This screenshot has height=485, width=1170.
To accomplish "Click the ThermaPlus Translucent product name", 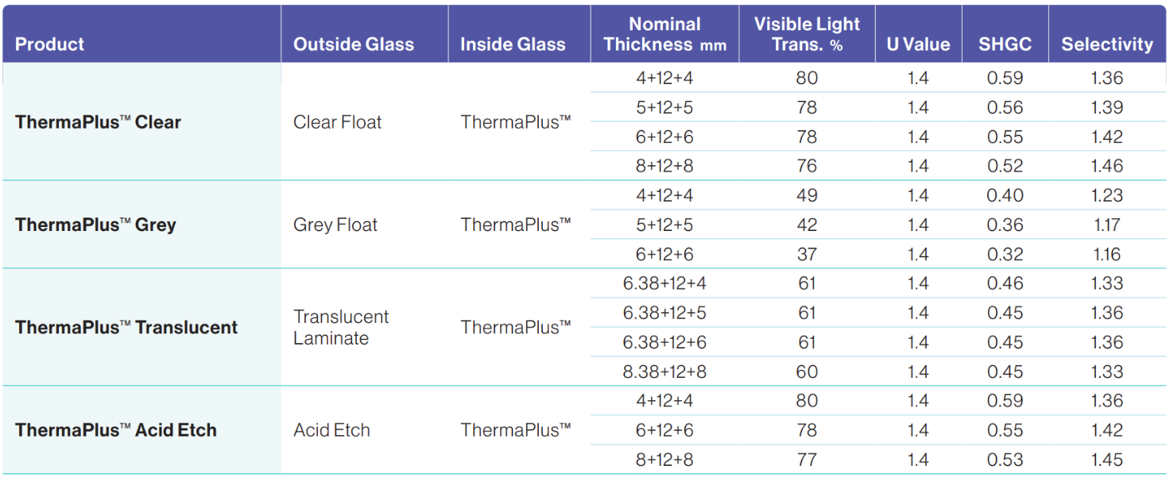I will click(x=126, y=327).
